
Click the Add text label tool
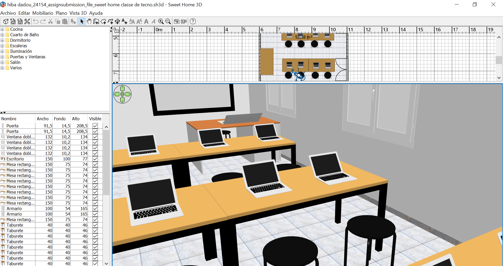124,22
